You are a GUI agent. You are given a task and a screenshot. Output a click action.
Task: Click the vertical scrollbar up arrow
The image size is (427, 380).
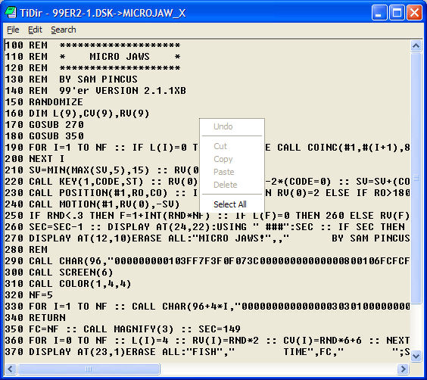(416, 45)
